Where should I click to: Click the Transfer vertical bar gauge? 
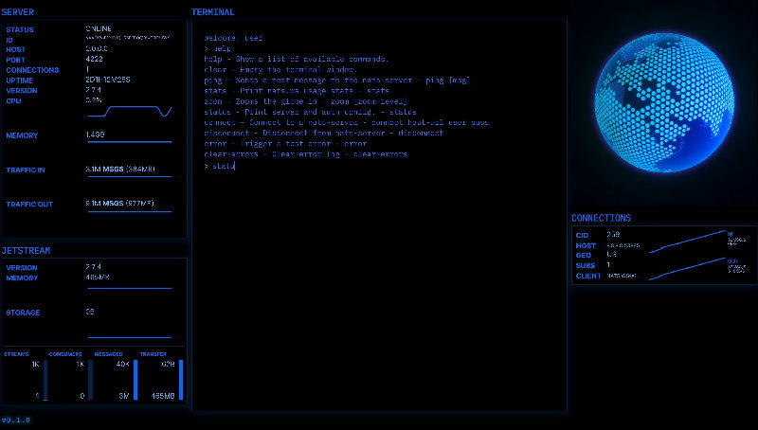coord(180,379)
